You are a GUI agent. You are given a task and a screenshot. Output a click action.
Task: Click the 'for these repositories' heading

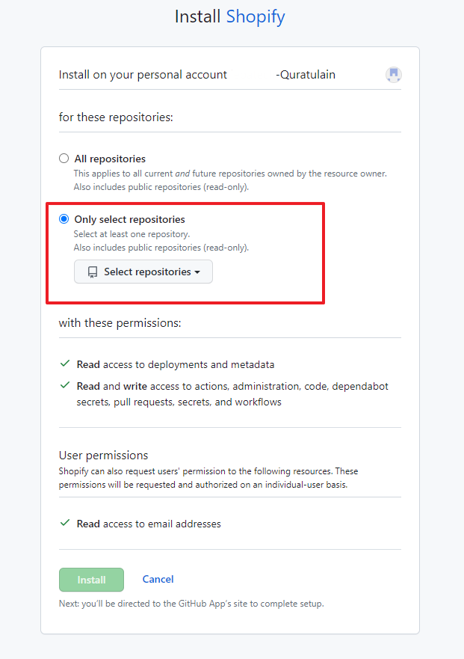pos(109,116)
